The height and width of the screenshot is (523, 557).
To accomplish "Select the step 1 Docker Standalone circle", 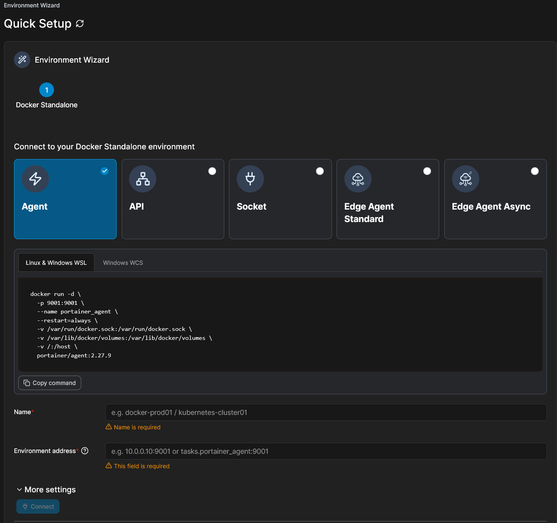I will tap(47, 90).
